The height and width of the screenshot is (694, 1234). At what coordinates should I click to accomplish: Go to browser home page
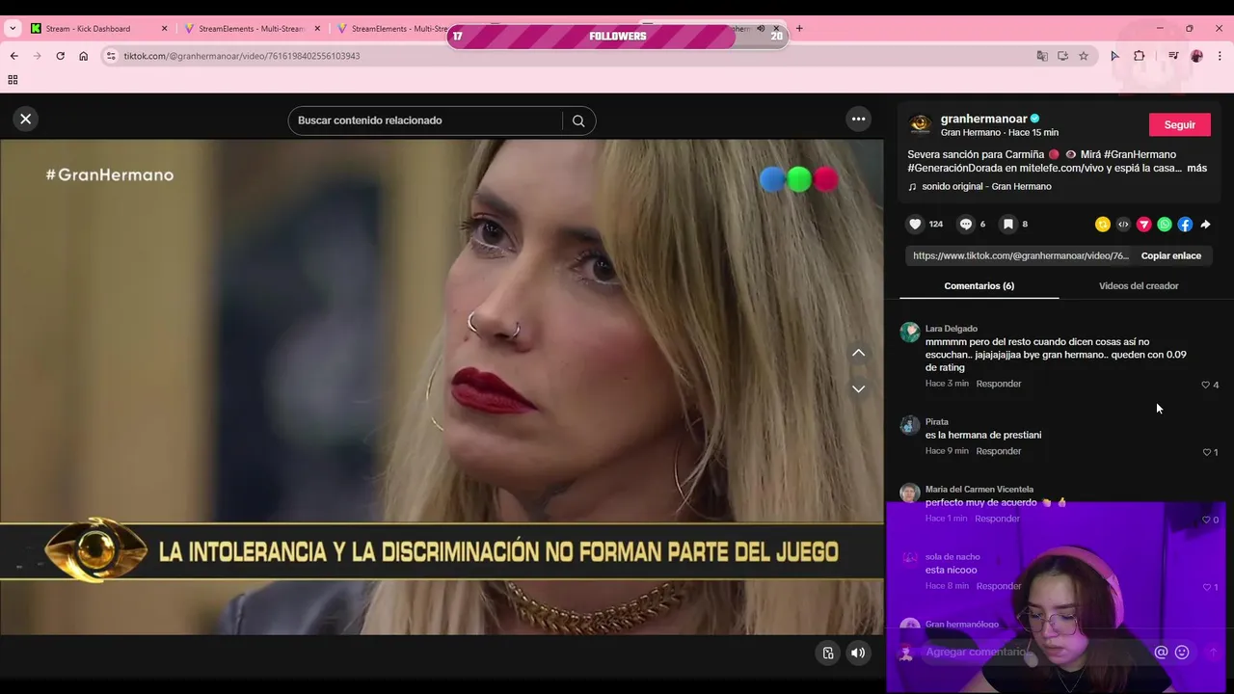(x=83, y=56)
